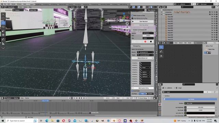Click the viewport shading rendered mode icon
219x123 pixels.
click(154, 7)
